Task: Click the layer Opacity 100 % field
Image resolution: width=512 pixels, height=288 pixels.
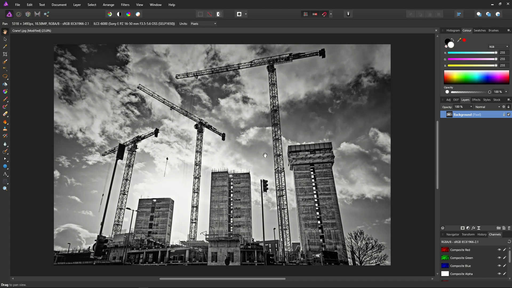Action: 461,107
